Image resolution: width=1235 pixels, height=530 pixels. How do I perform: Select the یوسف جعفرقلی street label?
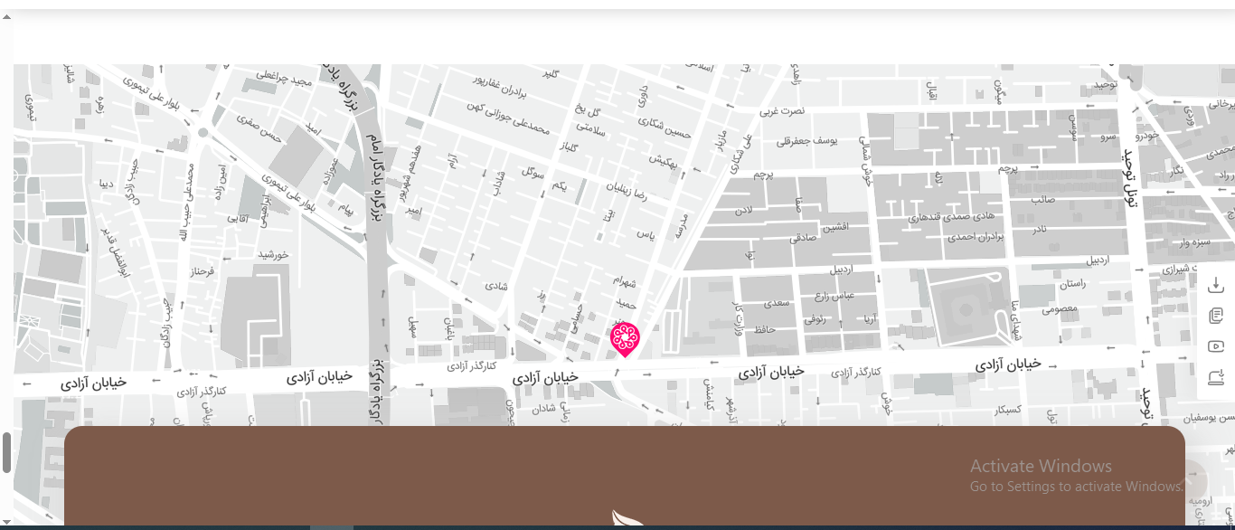coord(808,141)
